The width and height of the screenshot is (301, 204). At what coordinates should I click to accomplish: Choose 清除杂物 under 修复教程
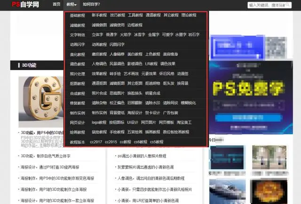(99, 103)
